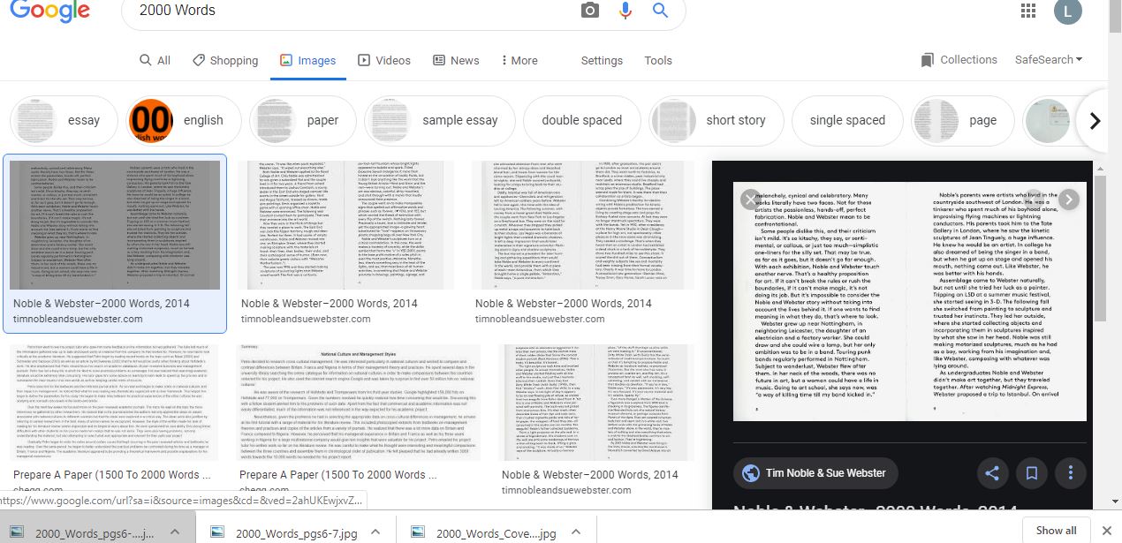Open the account avatar L
1122x543 pixels.
(x=1067, y=11)
